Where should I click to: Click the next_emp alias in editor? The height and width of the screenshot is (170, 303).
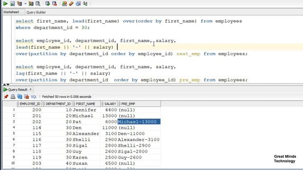coord(188,54)
